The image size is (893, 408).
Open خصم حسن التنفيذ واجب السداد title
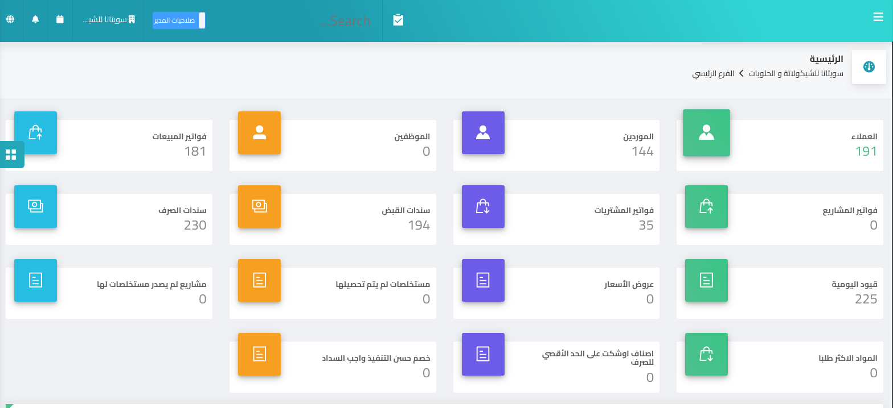(x=376, y=358)
